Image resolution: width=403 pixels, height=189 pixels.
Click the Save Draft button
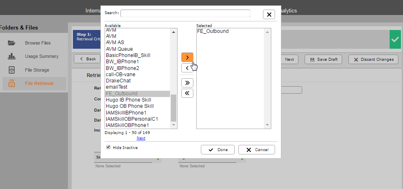(324, 60)
